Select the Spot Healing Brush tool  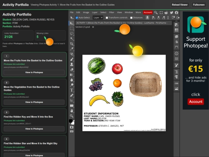click(x=72, y=54)
